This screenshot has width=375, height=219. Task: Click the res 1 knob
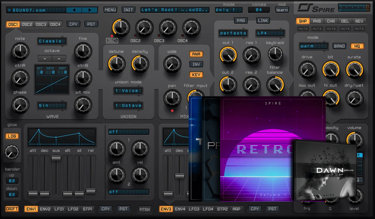coord(252,55)
